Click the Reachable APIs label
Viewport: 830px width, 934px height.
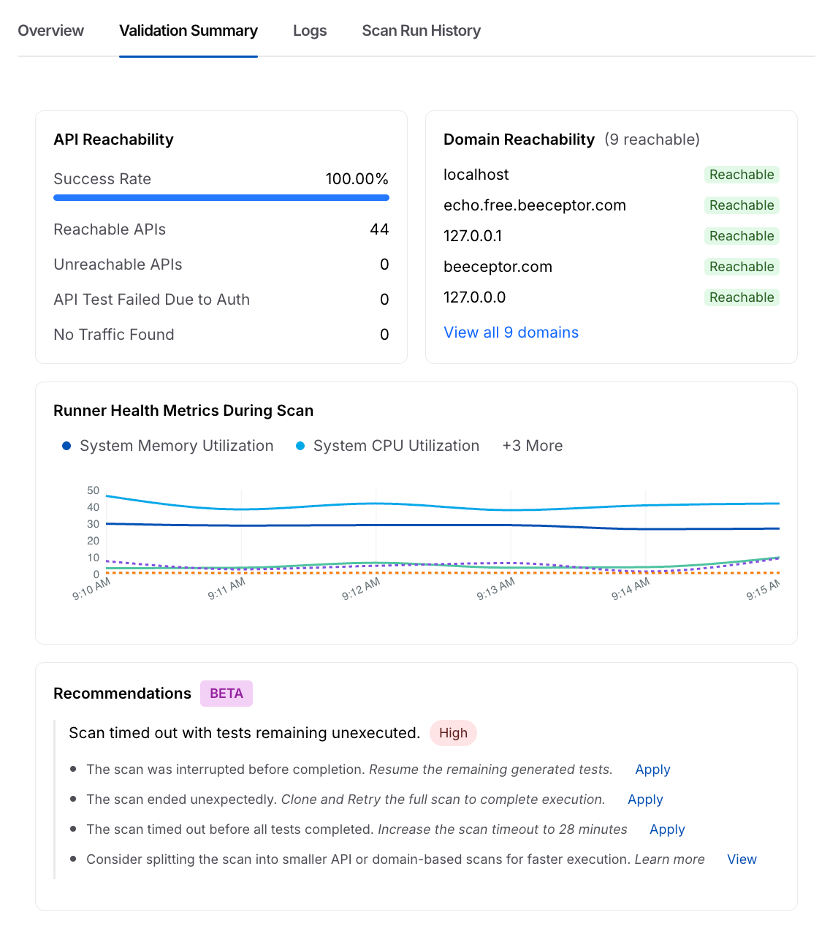(110, 229)
